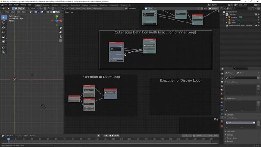Open the Keying dropdown in timeline

click(x=20, y=136)
